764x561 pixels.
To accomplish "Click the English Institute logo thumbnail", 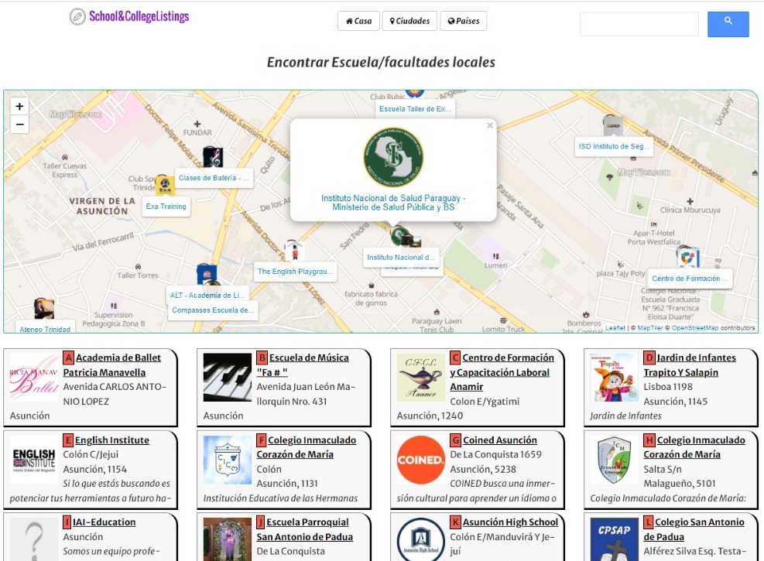I will click(x=33, y=460).
